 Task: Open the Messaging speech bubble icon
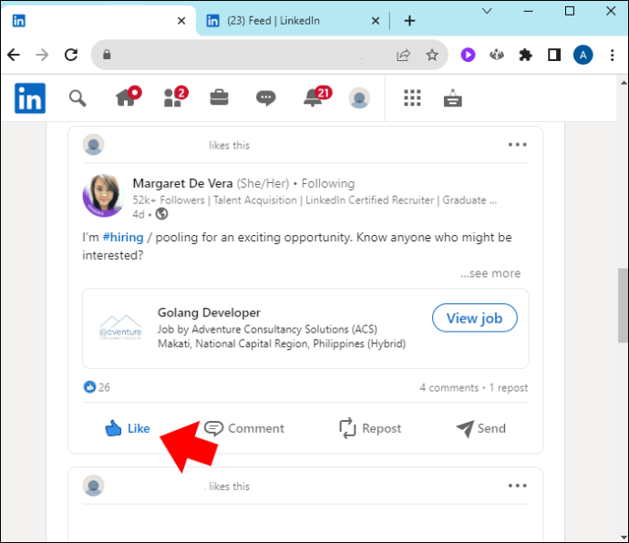265,97
